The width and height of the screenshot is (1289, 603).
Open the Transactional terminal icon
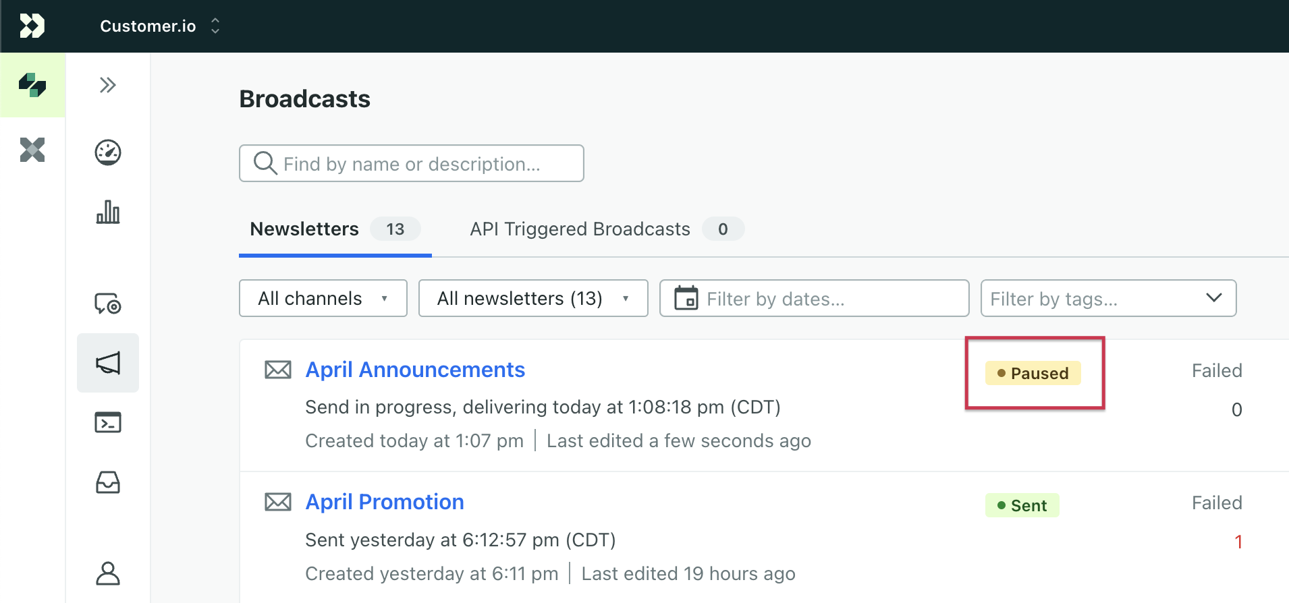click(108, 423)
